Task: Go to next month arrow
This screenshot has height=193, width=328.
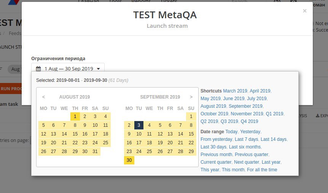Action: point(191,97)
